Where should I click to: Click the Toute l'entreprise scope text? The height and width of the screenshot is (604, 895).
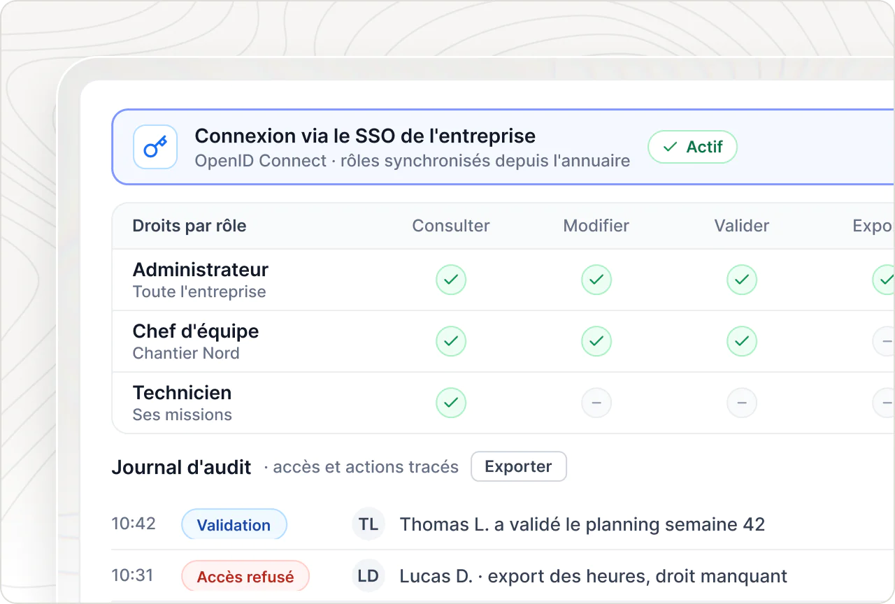199,292
